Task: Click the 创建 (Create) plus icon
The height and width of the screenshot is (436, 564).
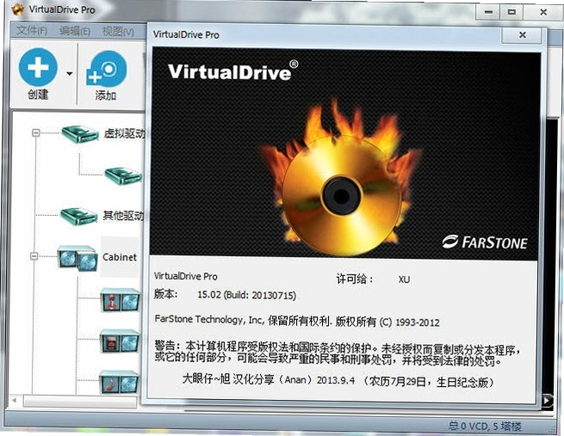Action: 38,67
